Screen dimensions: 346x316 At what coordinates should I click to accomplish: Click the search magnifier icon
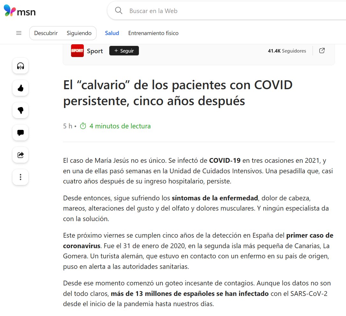pos(119,11)
